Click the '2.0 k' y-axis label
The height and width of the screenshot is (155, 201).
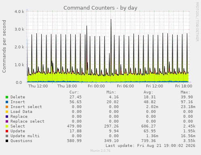click(19, 47)
